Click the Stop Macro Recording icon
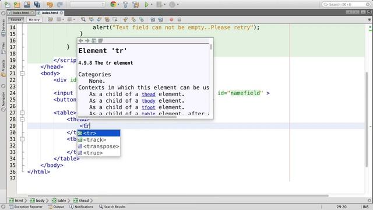Screen dimensions: 373x210 pos(180,19)
